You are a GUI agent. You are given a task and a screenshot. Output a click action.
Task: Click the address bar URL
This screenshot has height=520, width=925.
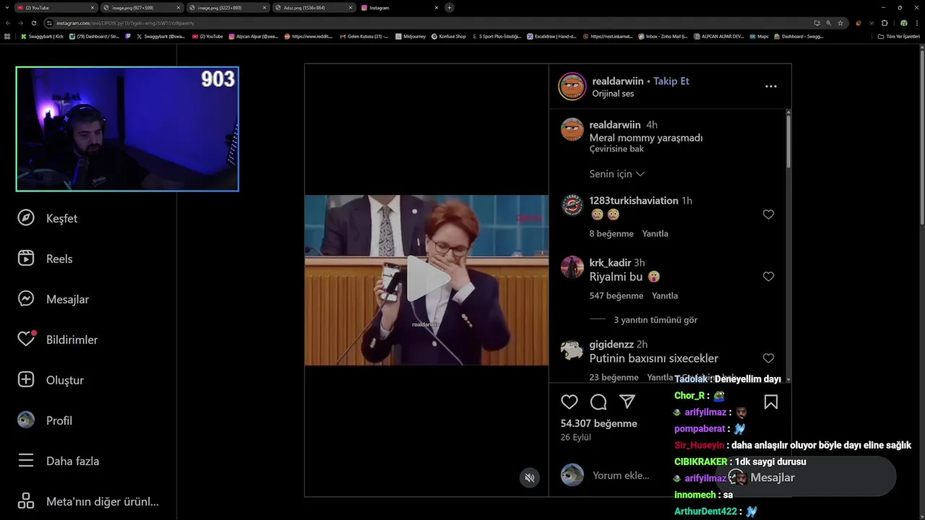(125, 23)
